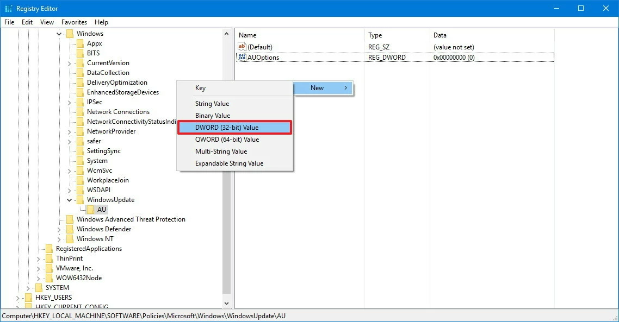Expand the SYSTEM hive node
The width and height of the screenshot is (619, 322).
(x=28, y=288)
